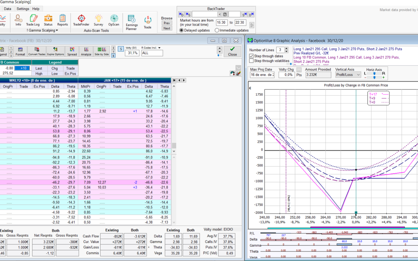Screen dimensions: 418x261
Task: Open the Format tool in Matrix
Action: 20,51
